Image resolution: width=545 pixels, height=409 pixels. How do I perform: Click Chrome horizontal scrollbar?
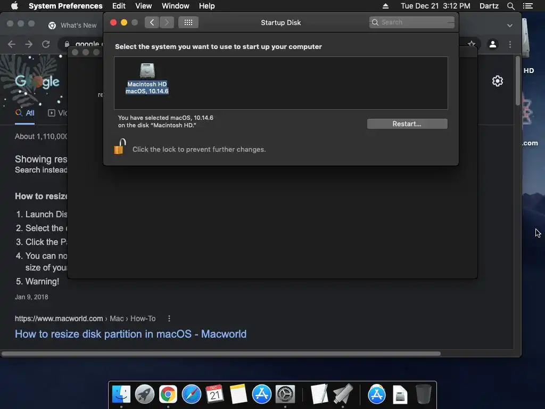point(221,354)
